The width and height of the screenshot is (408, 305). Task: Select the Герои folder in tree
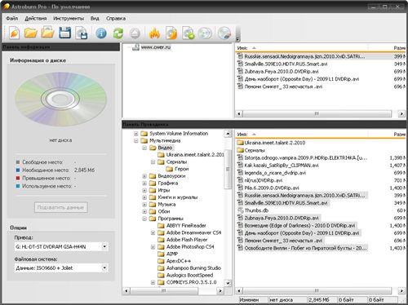click(181, 169)
